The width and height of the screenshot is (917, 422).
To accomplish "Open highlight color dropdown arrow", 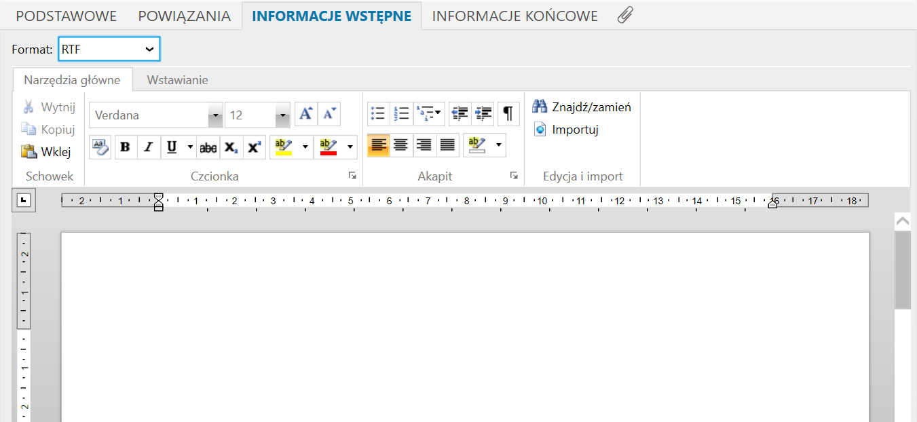I will 305,147.
